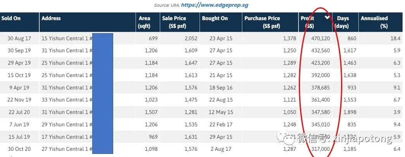Select the 15 Yishun Central 1 row

point(66,38)
